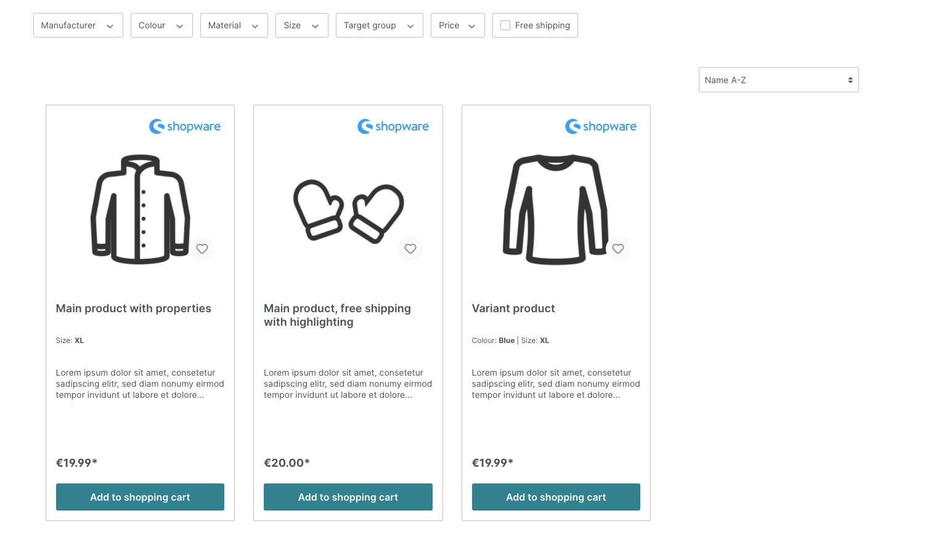
Task: Click shopware logo on Variant product card
Action: (601, 126)
